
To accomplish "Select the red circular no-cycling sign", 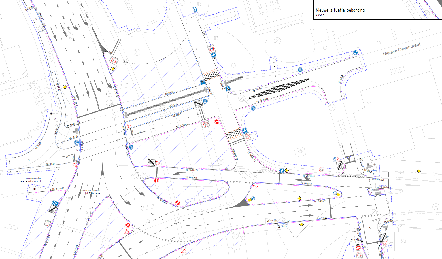I will (x=322, y=169).
